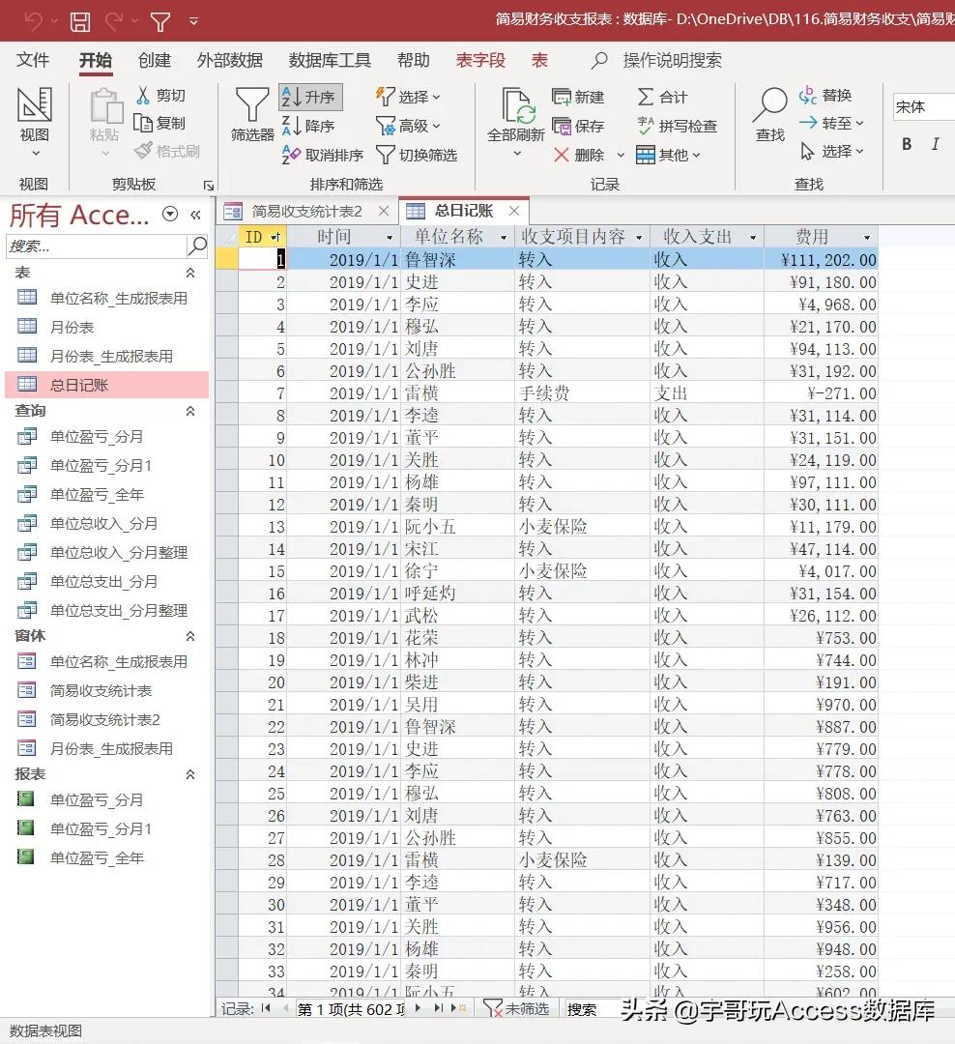The width and height of the screenshot is (955, 1044).
Task: Open the 其他 more records dropdown
Action: (x=669, y=155)
